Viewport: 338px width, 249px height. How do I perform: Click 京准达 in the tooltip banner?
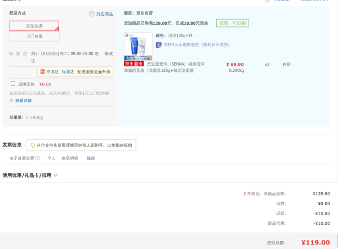(52, 71)
